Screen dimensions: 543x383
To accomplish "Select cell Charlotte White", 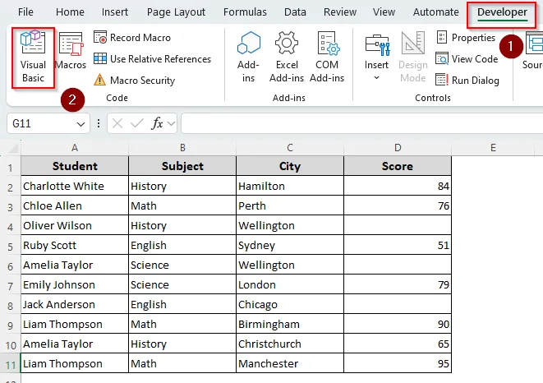I will point(75,186).
